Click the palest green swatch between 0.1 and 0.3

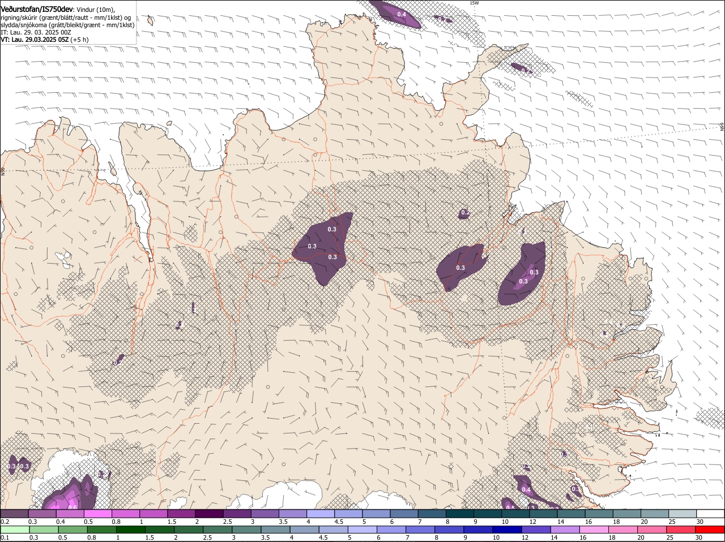[x=15, y=530]
